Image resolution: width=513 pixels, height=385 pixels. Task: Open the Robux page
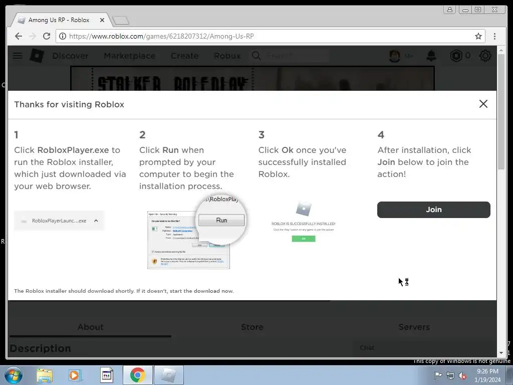227,56
